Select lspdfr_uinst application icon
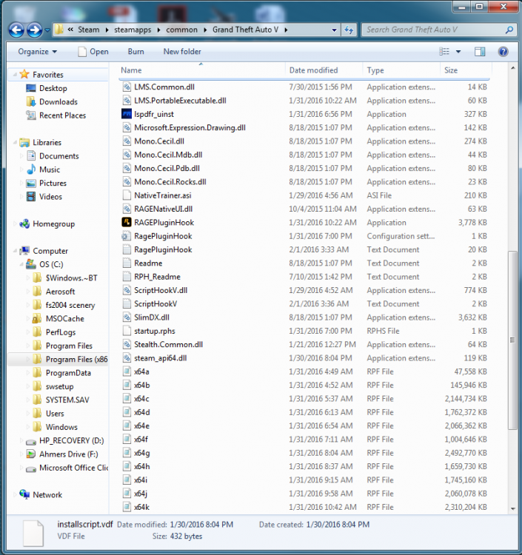The height and width of the screenshot is (555, 522). (x=127, y=114)
